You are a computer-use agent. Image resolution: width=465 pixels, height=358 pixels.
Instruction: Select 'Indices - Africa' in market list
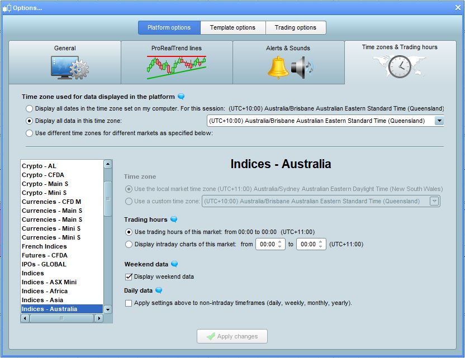[62, 291]
